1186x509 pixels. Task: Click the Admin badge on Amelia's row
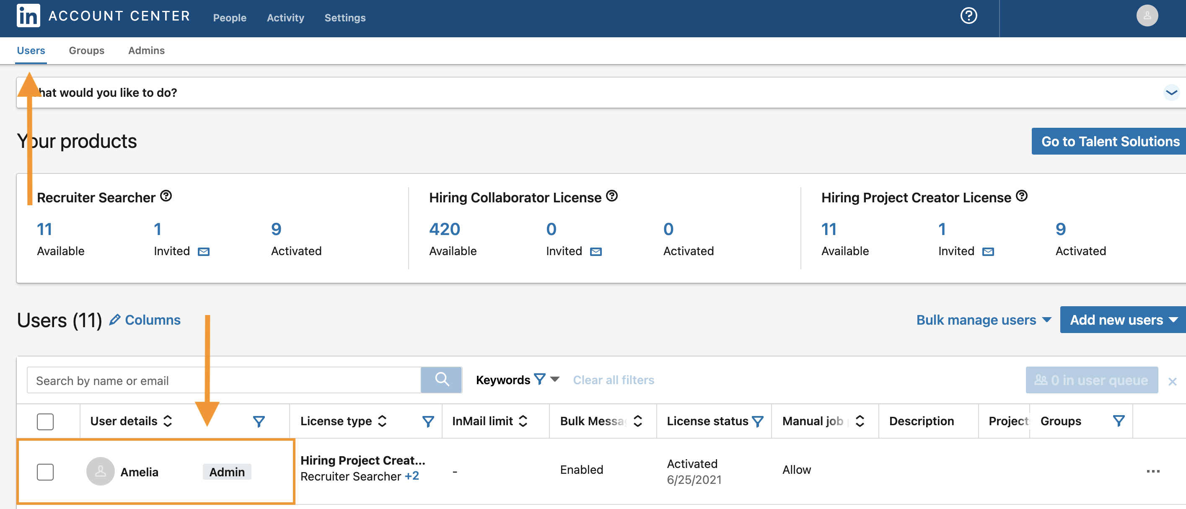[227, 472]
